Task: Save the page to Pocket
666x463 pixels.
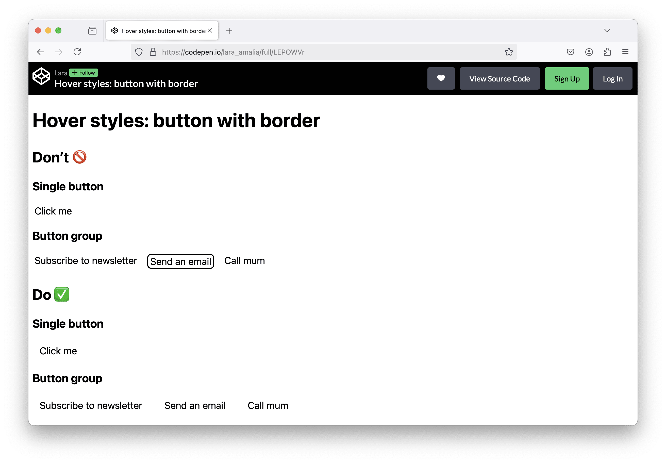Action: pos(570,52)
